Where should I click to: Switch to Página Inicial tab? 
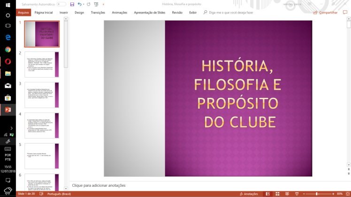44,13
